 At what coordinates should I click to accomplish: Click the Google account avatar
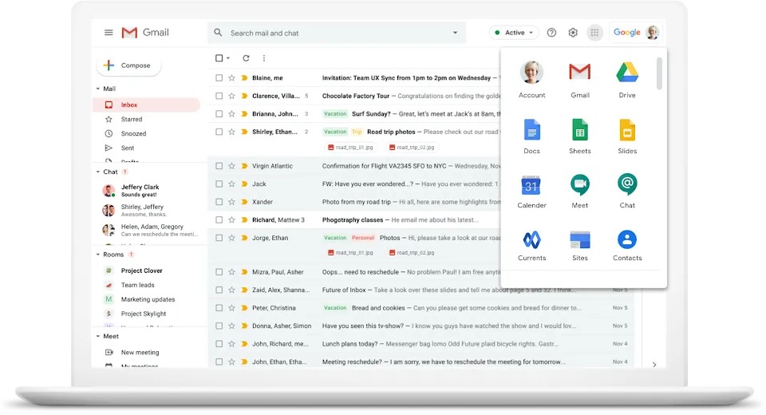click(x=652, y=33)
